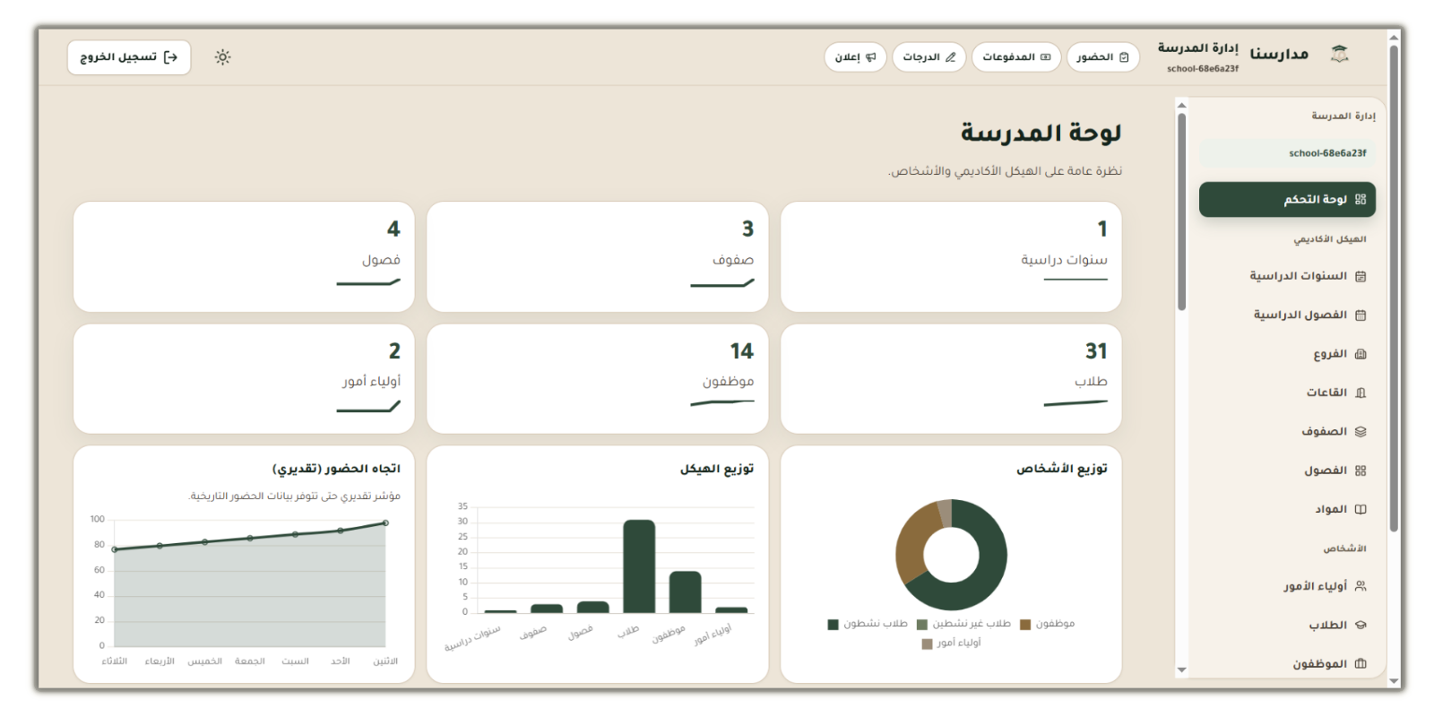Click the أولياء أمور legend swatch
This screenshot has height=717, width=1434.
927,644
